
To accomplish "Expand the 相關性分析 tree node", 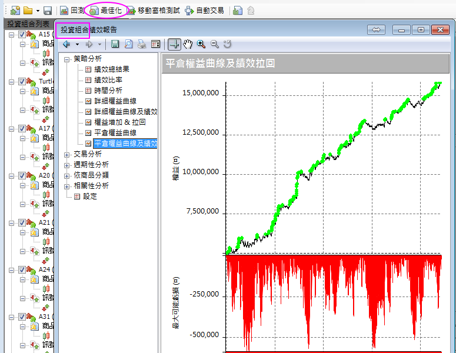I will (x=67, y=187).
